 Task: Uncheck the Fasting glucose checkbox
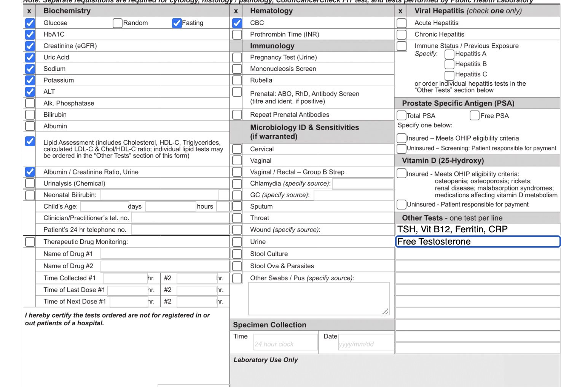point(177,23)
